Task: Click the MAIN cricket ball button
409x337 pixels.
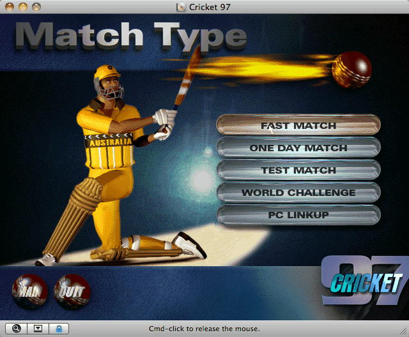Action: tap(30, 292)
